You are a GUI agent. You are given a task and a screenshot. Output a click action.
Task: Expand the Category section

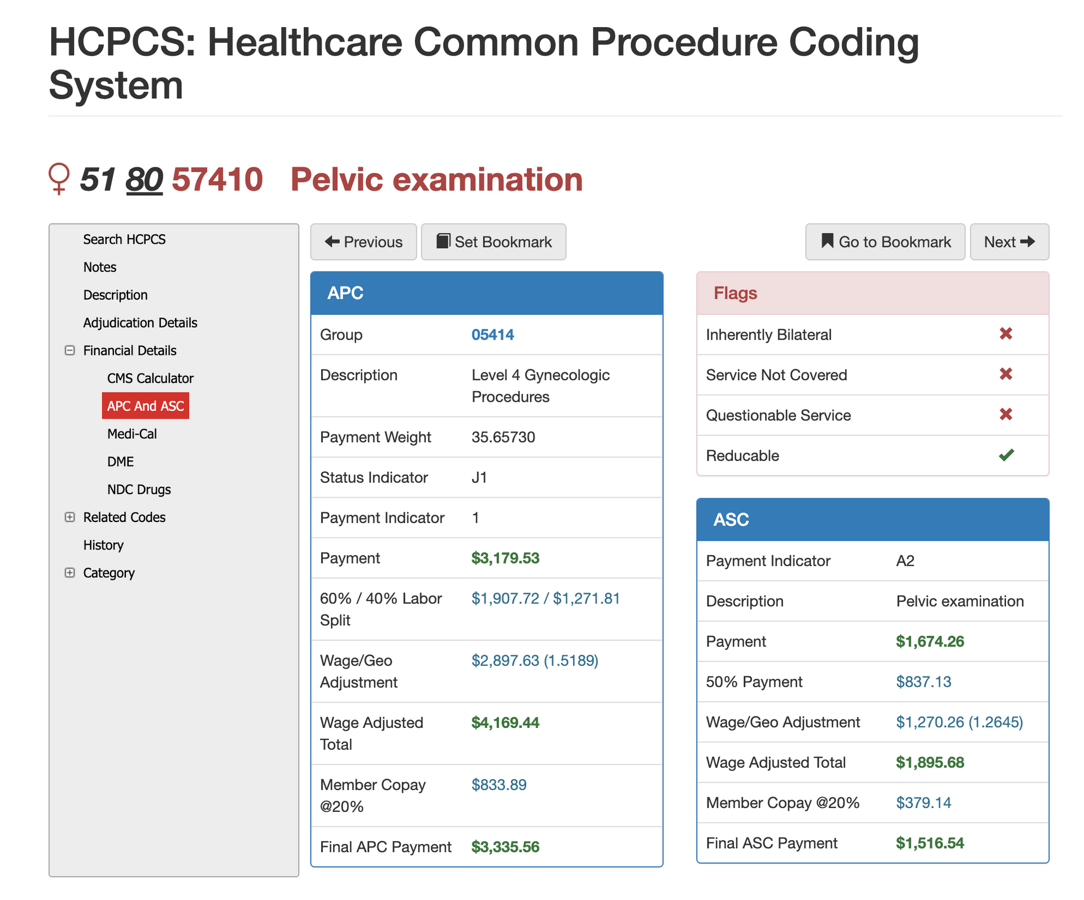[x=69, y=573]
